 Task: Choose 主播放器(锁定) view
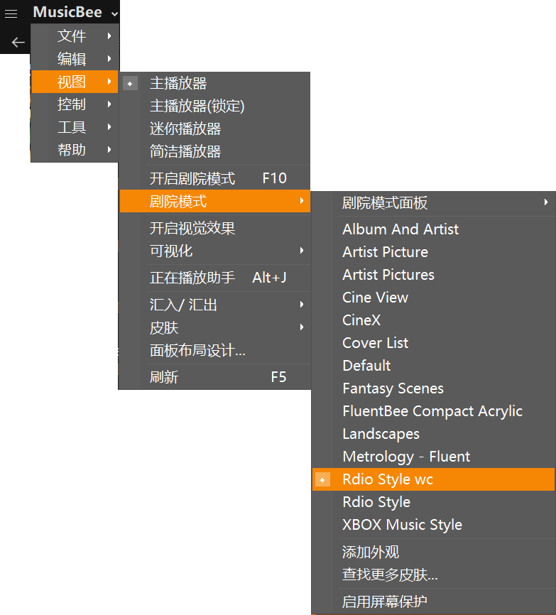click(215, 106)
